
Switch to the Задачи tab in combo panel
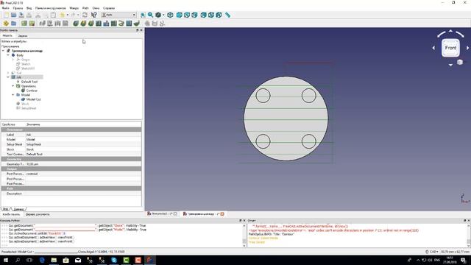[x=23, y=36]
